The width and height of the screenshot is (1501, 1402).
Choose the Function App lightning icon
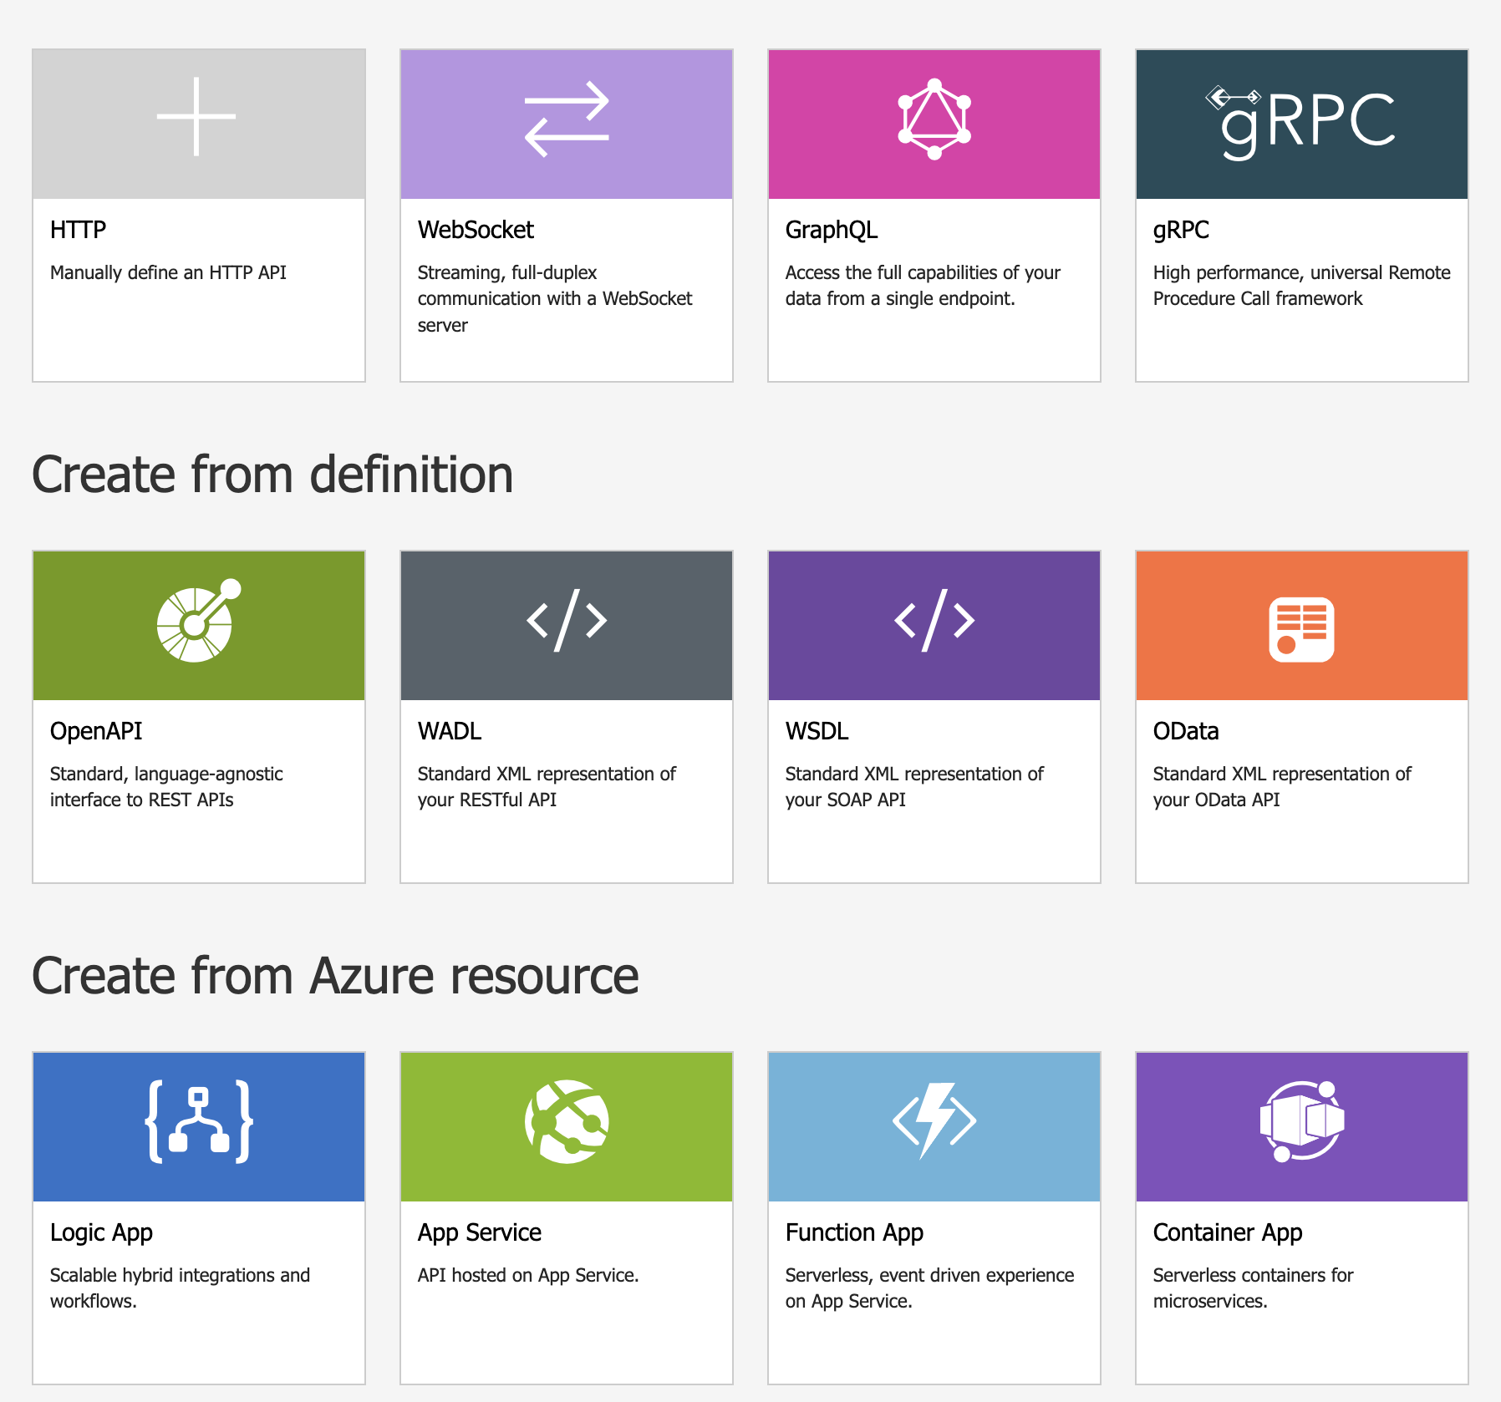pos(934,1121)
